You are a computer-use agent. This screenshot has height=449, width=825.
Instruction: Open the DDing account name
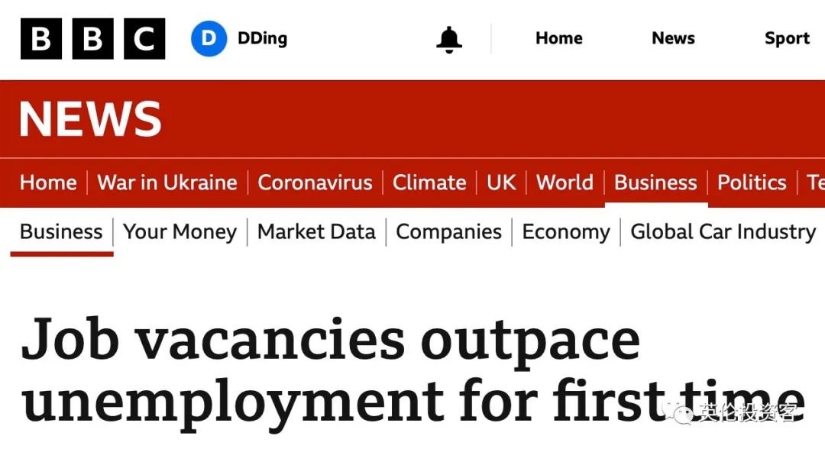(x=263, y=38)
